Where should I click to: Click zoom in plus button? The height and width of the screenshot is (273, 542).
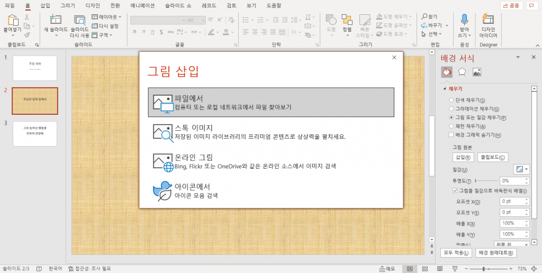[511, 269]
